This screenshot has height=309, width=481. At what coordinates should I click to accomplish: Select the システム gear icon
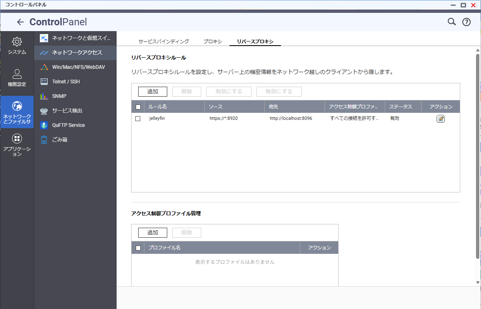(x=17, y=42)
